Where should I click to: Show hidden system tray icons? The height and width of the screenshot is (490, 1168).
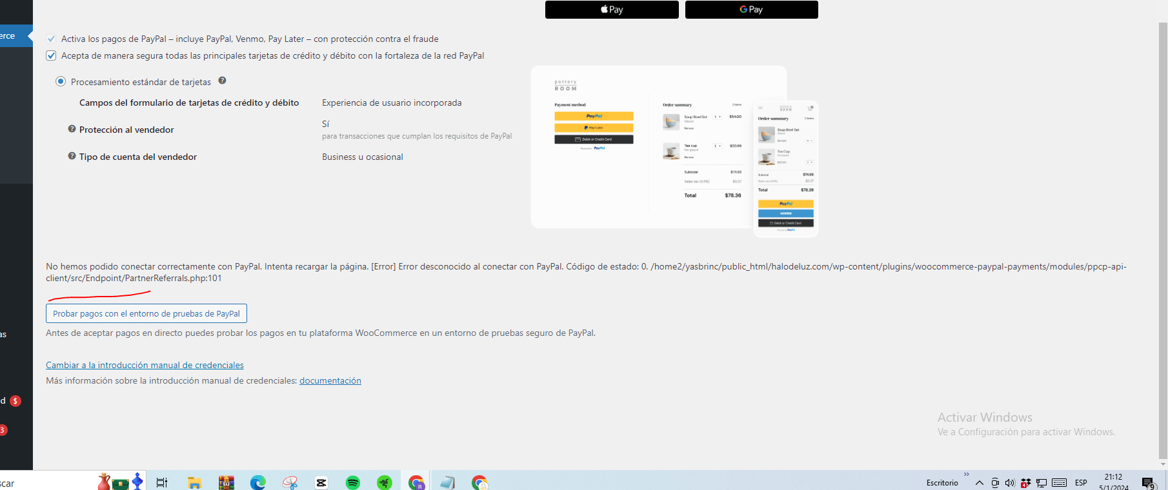click(x=979, y=483)
